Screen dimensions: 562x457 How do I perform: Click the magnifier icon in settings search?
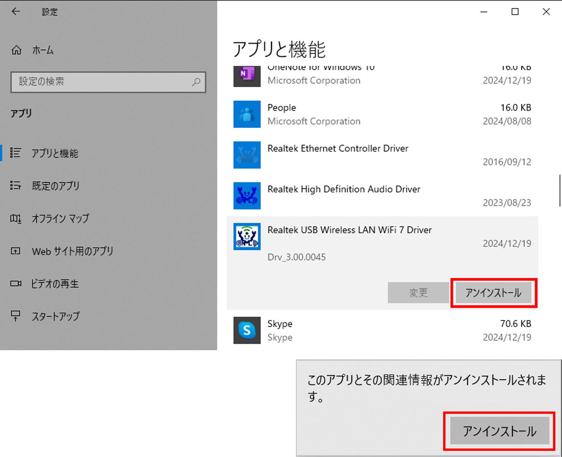196,82
